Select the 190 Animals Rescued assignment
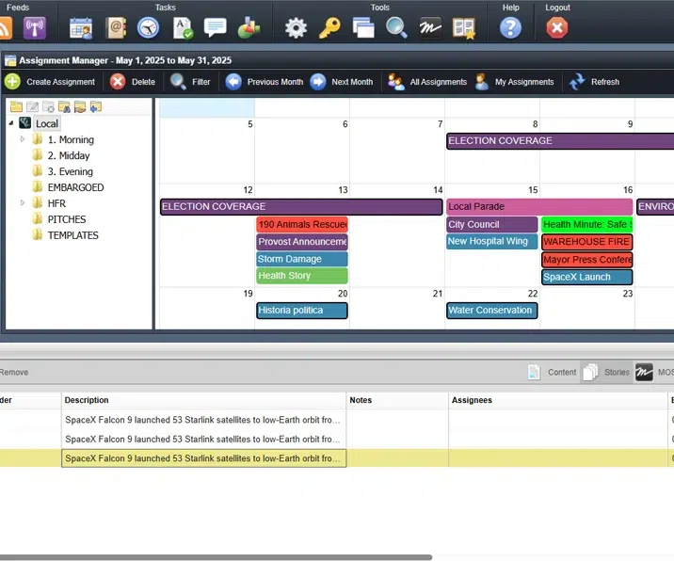This screenshot has width=674, height=561. tap(302, 224)
